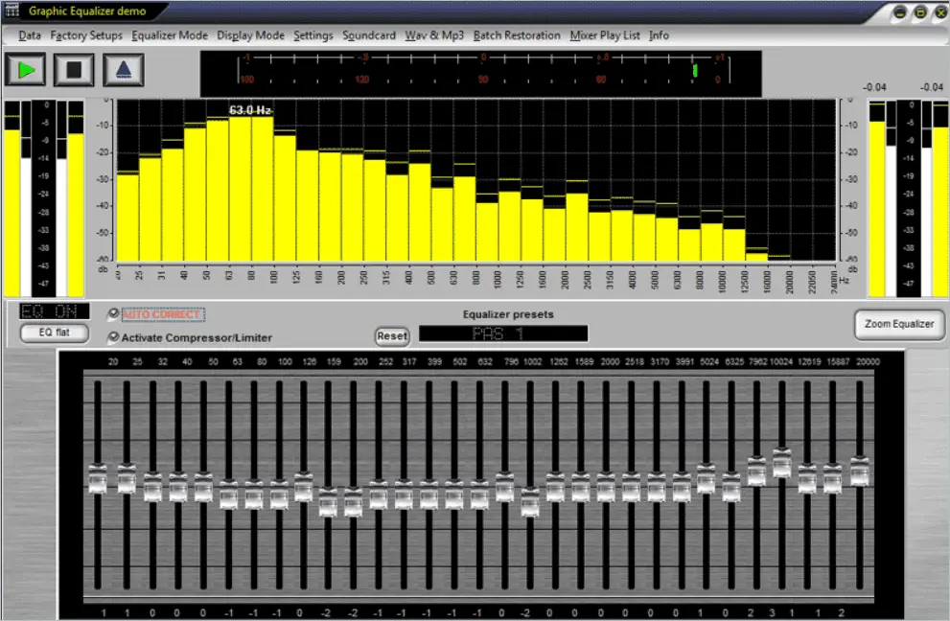Screen dimensions: 950x621
Task: Click the 3991 Hz band slider handle
Action: point(682,488)
